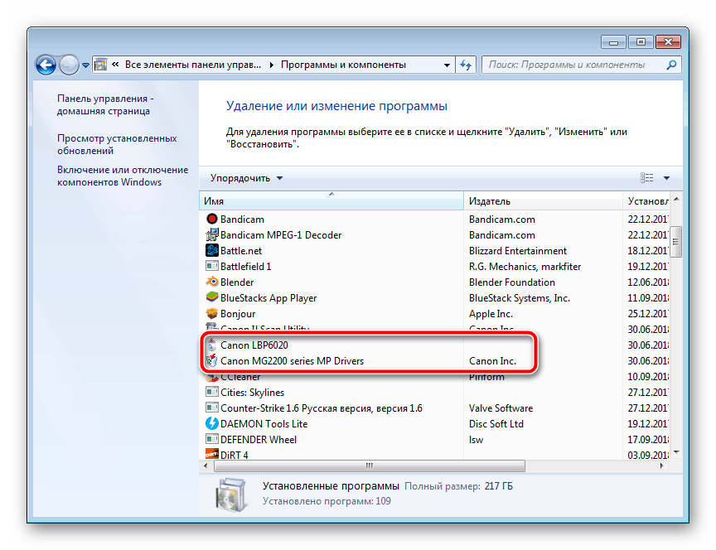The image size is (716, 550).
Task: Click the Back navigation arrow
Action: (46, 65)
